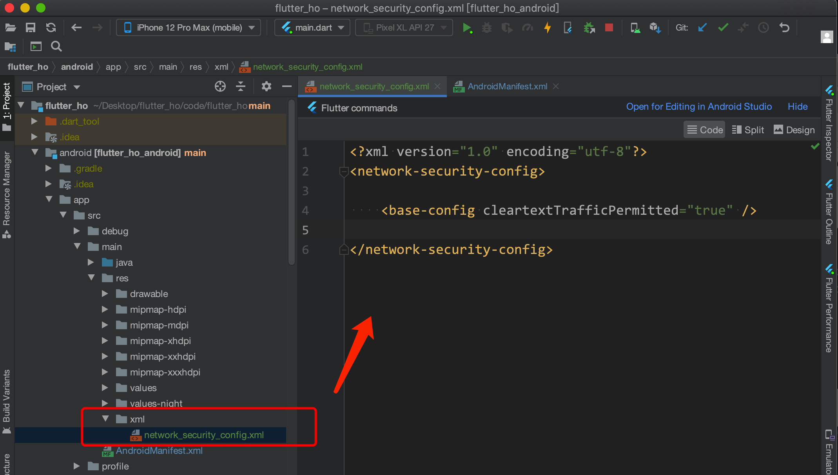
Task: Hide Project panel with minus icon
Action: pos(287,86)
